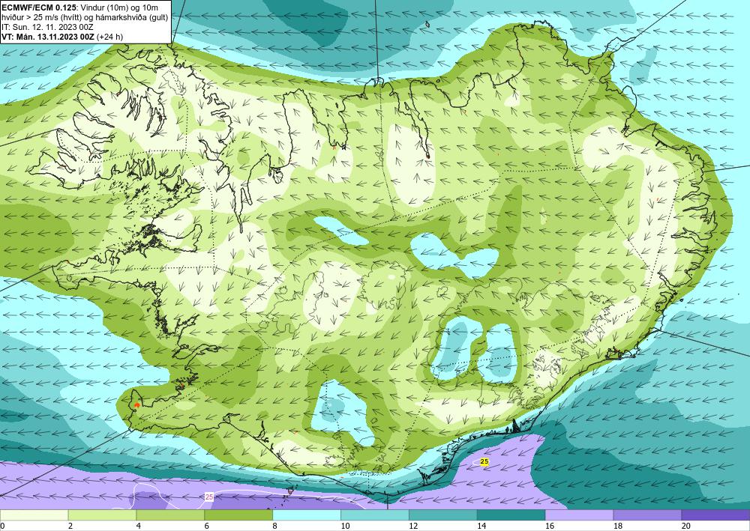Click the legend value '18'
Screen dimensions: 750x531
(617, 526)
